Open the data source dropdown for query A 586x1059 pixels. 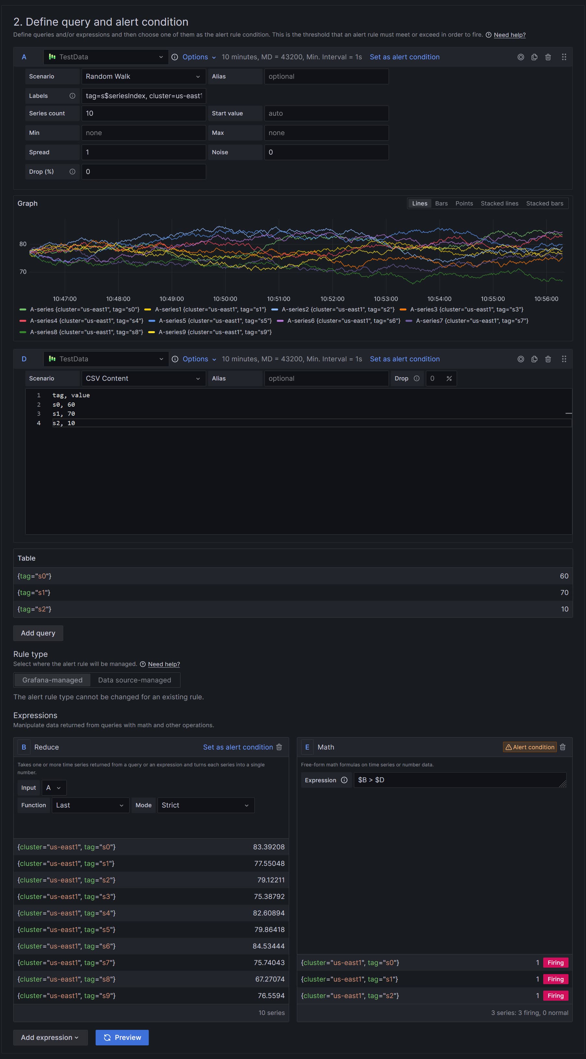[106, 57]
